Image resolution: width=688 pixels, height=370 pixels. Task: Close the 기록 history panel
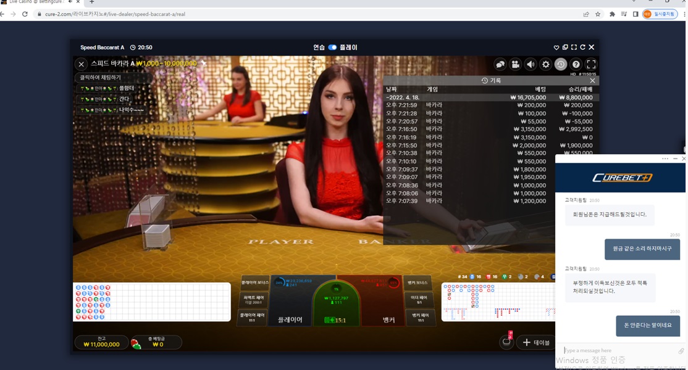(x=592, y=81)
